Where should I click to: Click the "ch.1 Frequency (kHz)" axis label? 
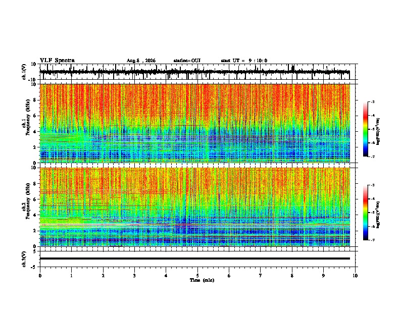click(26, 118)
